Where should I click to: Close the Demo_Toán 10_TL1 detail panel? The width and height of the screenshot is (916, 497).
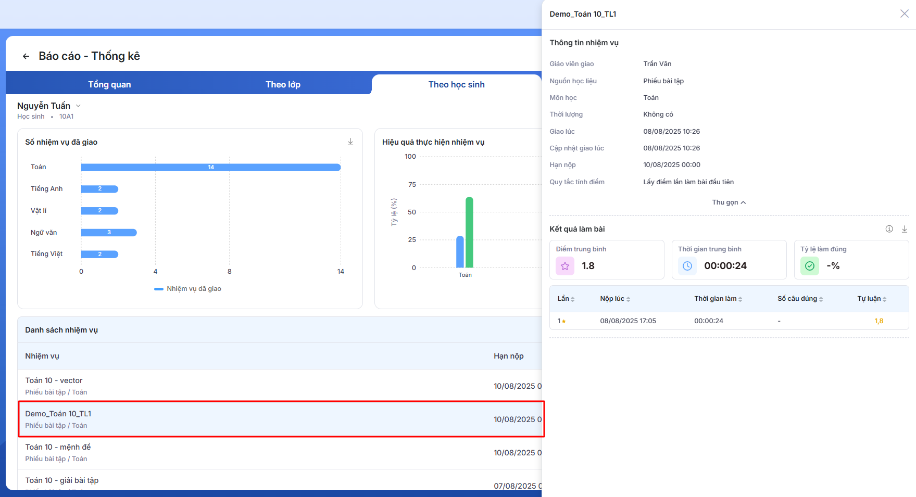tap(905, 14)
